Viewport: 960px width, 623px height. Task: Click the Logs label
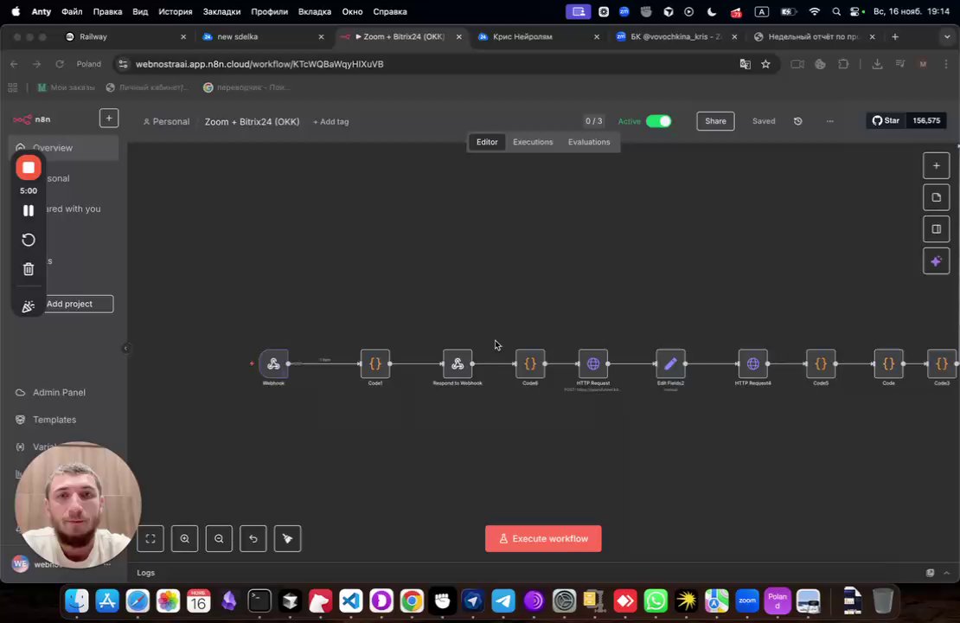(145, 573)
